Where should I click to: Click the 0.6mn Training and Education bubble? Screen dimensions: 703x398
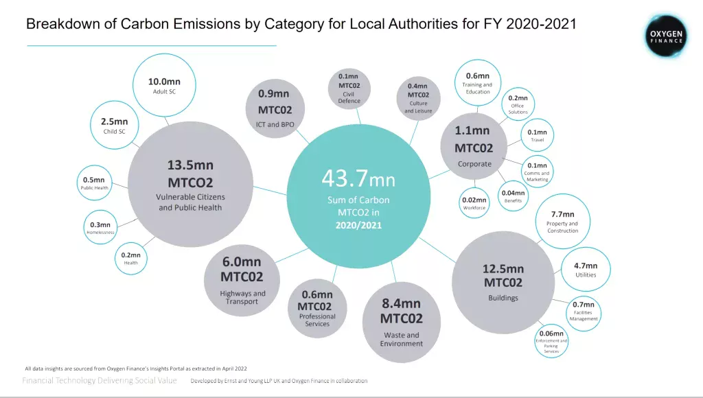[478, 83]
